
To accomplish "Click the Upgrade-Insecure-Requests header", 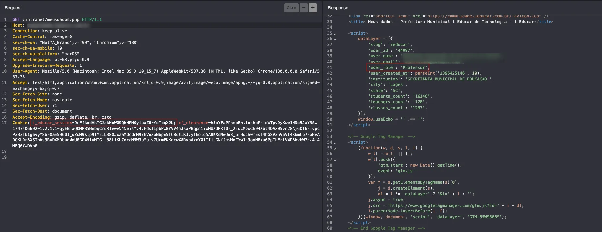I will point(47,65).
